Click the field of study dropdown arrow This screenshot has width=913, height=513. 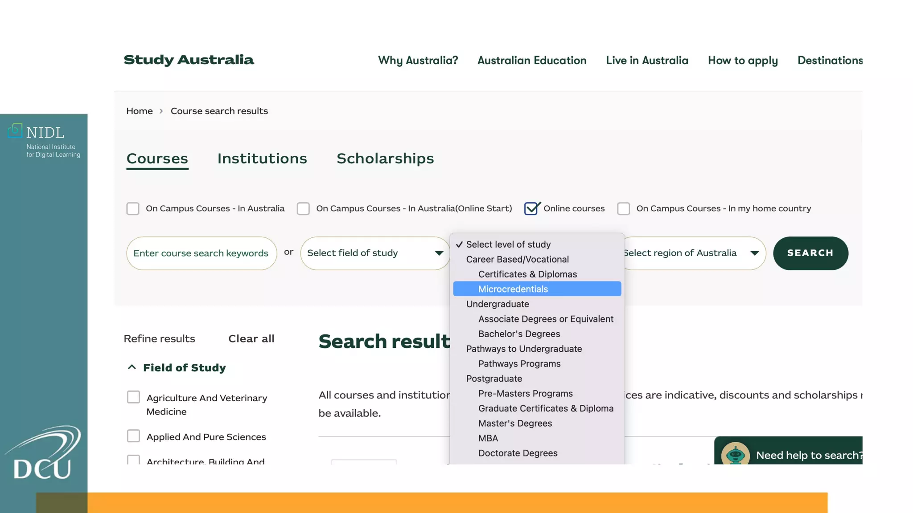439,253
